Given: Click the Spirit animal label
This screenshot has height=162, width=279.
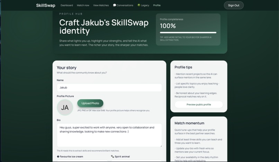Looking at the screenshot, I should [122, 157].
